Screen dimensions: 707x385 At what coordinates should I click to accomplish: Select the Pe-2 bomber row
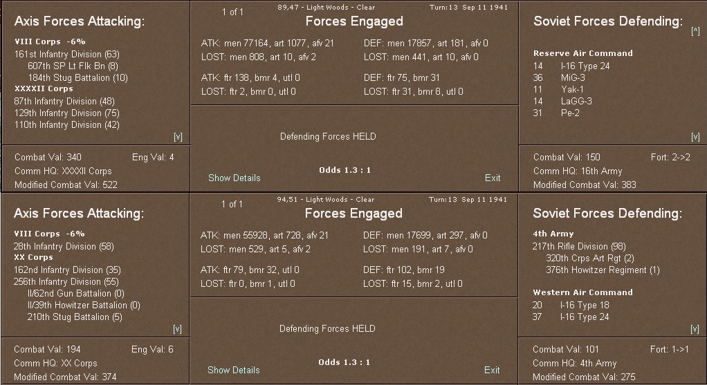click(570, 113)
